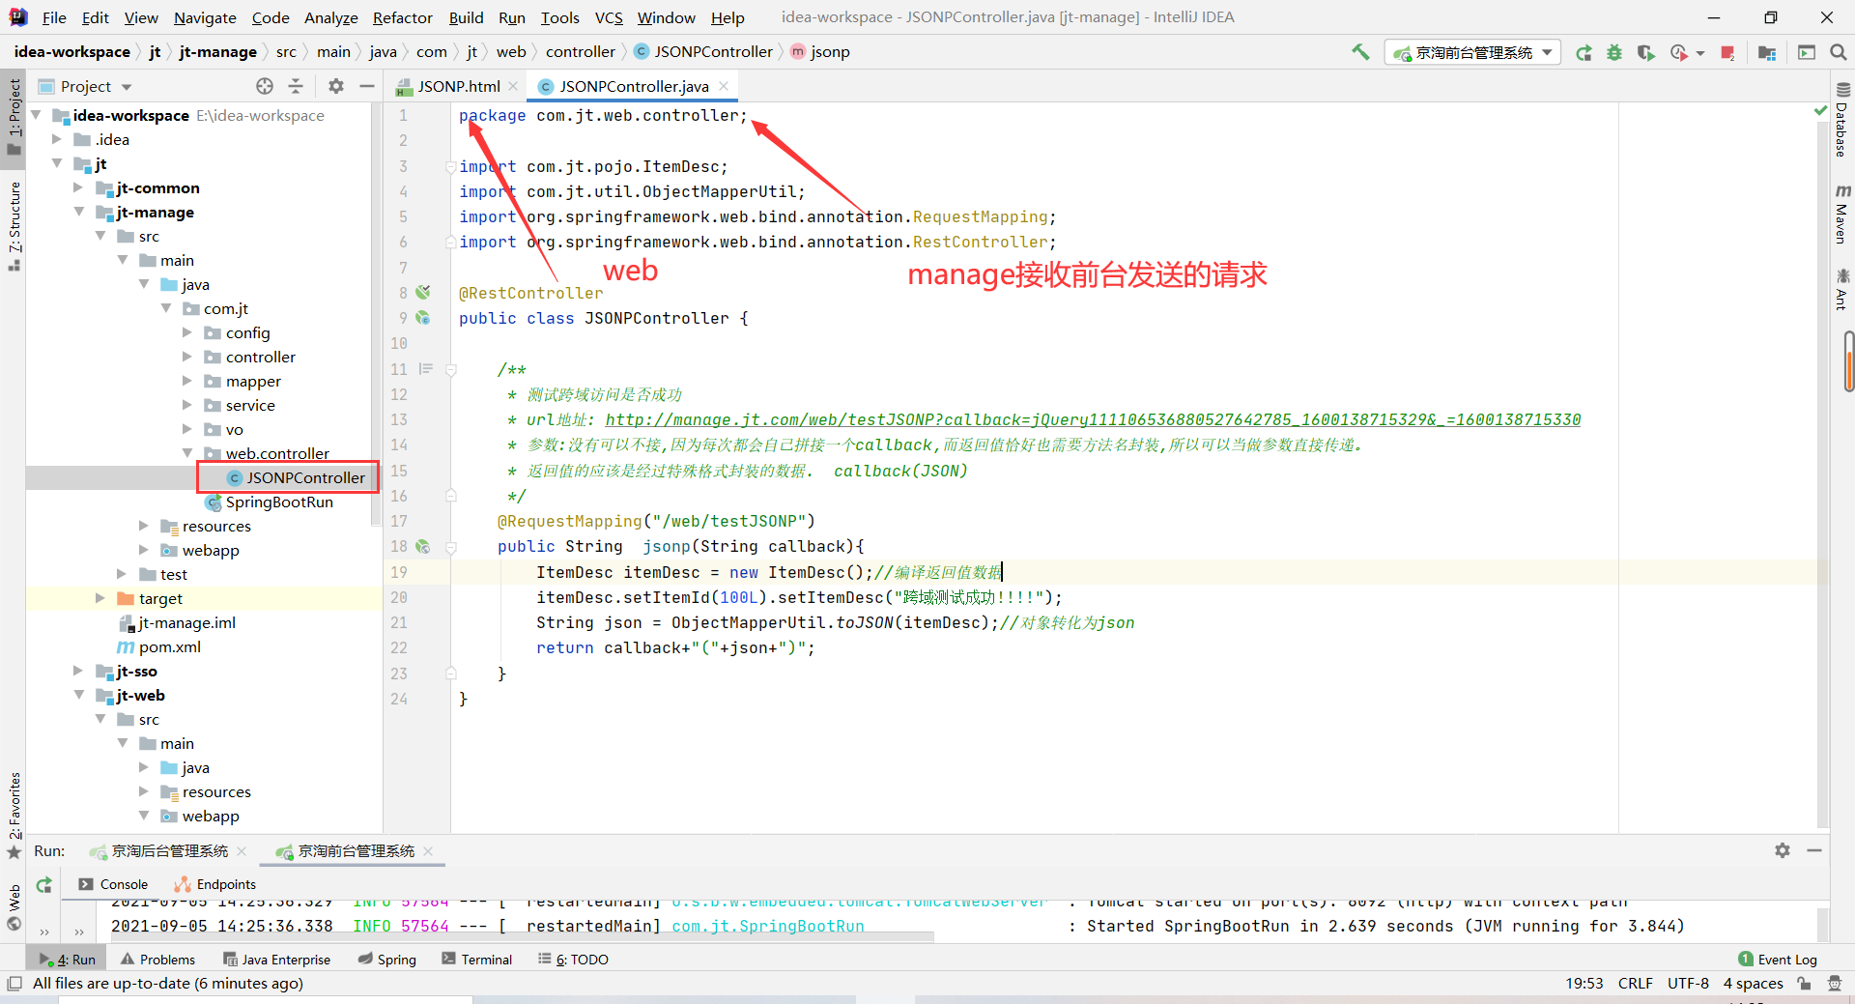Open the Favorites side tool window

tap(14, 816)
